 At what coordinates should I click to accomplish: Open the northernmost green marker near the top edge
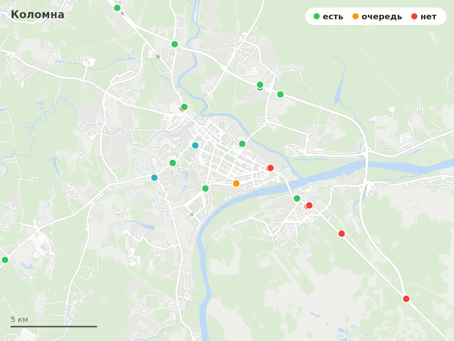(117, 8)
